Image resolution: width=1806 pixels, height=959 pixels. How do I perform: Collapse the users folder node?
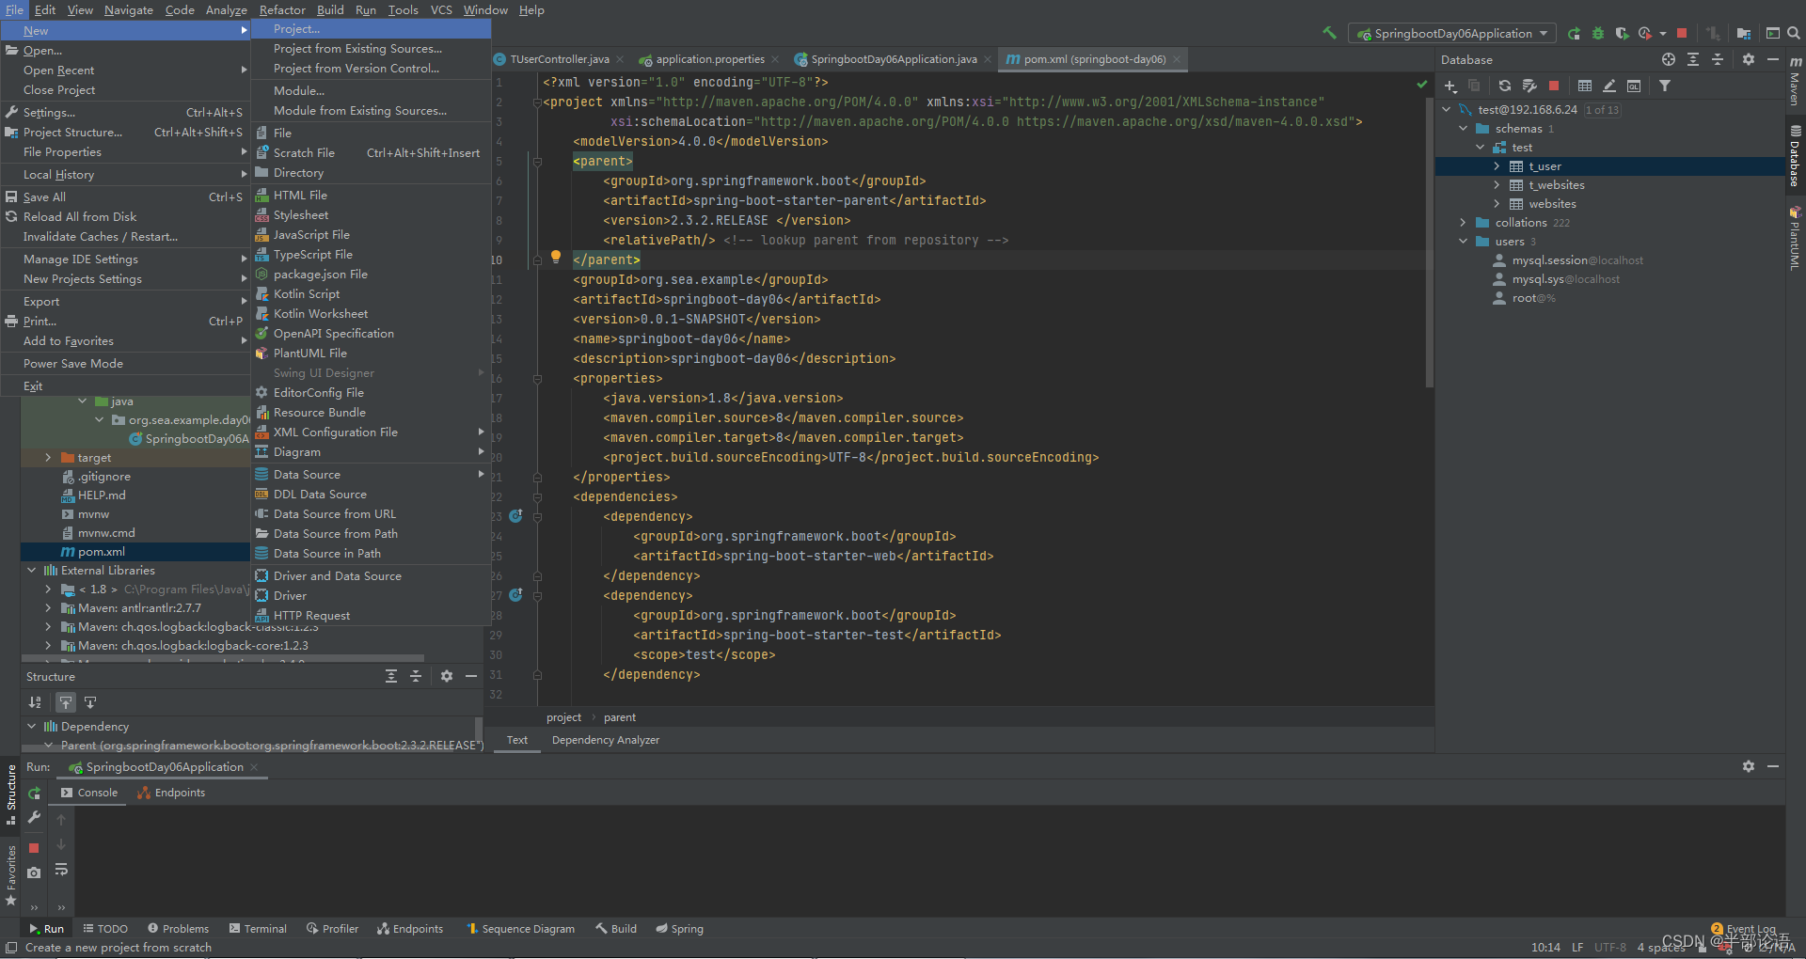coord(1463,242)
